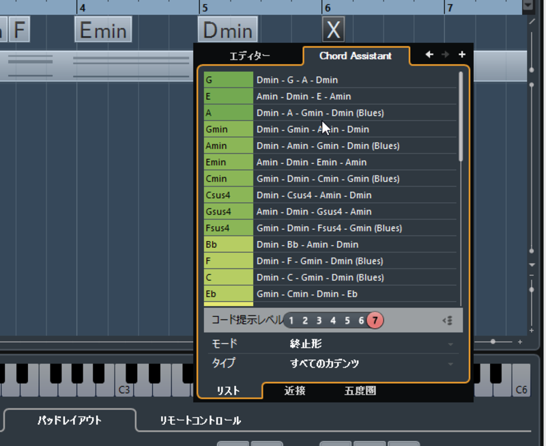The height and width of the screenshot is (446, 546).
Task: Choose the E chord suggestion
Action: click(229, 96)
